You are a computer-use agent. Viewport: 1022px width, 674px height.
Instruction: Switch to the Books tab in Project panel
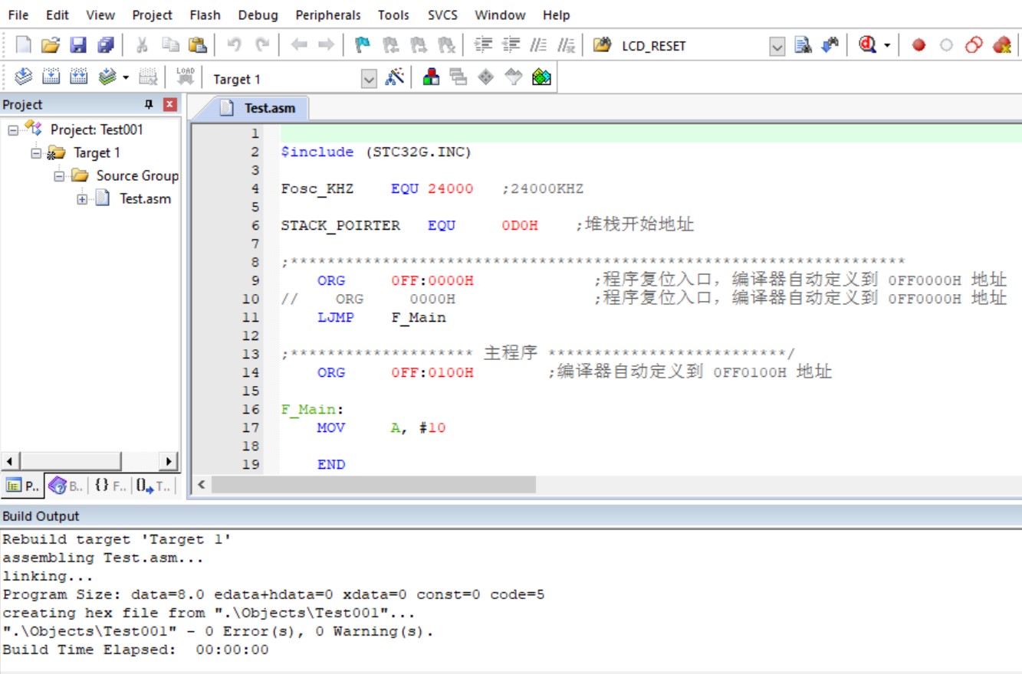(66, 486)
